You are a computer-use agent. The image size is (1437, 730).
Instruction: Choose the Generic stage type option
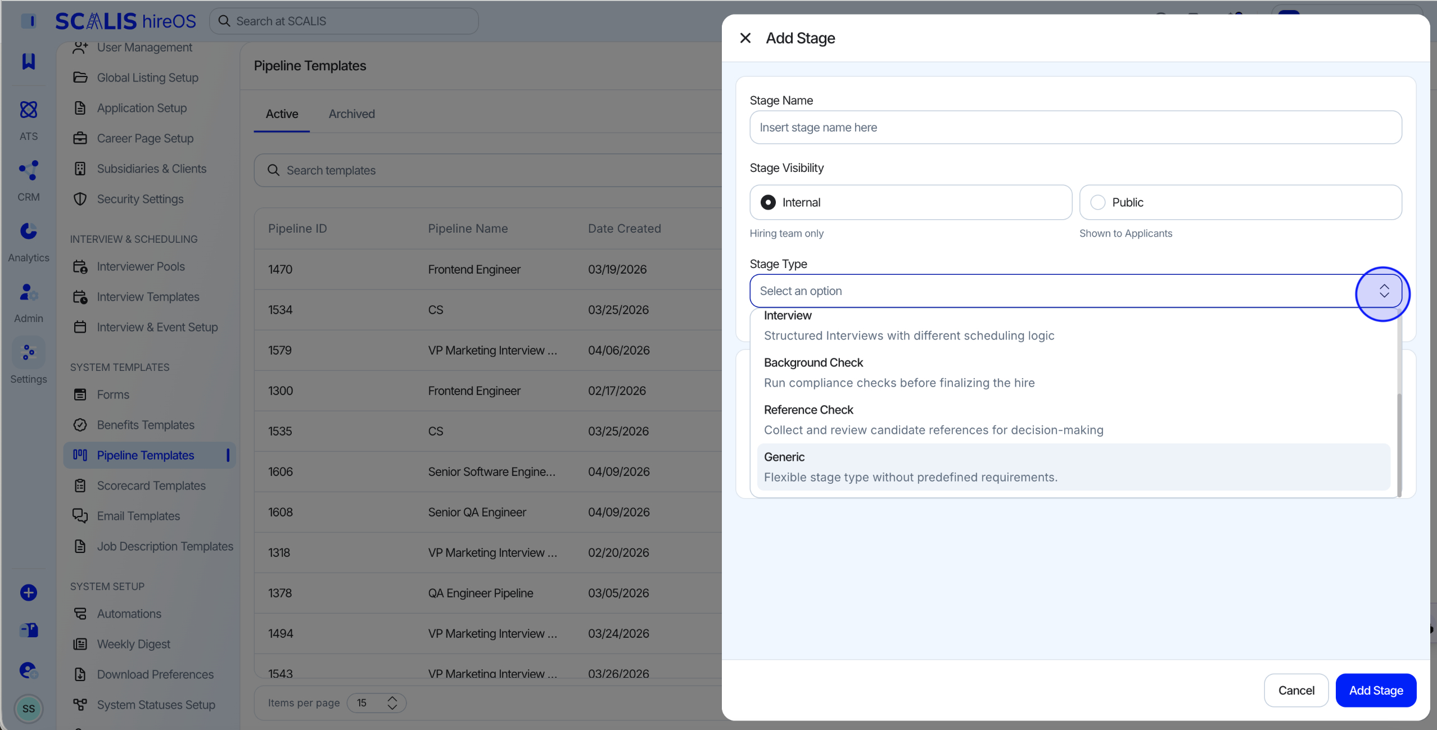[x=1073, y=467]
